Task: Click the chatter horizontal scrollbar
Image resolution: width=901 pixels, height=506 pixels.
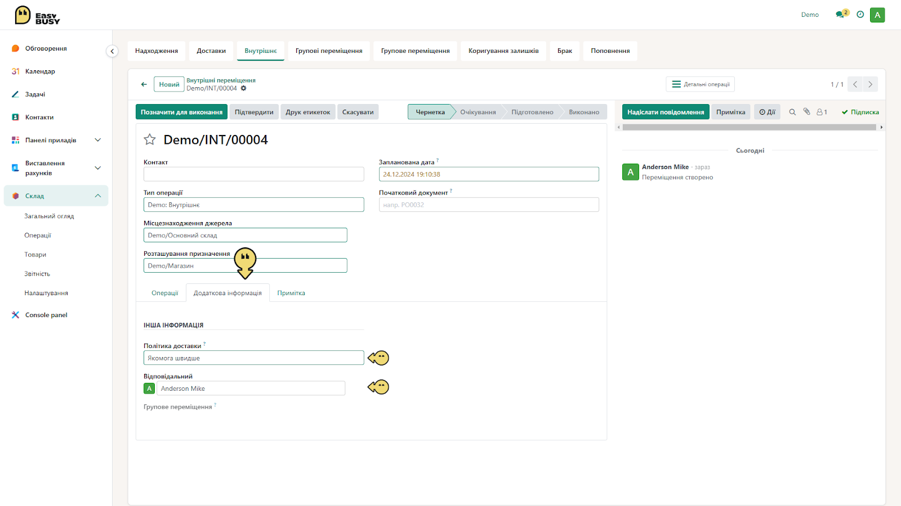Action: [x=750, y=127]
